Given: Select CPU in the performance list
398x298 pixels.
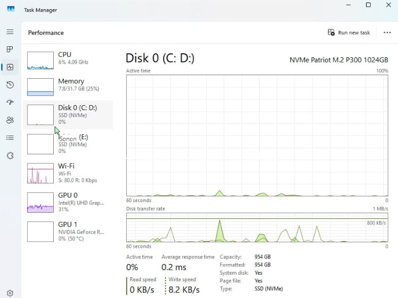Looking at the screenshot, I should pos(68,59).
